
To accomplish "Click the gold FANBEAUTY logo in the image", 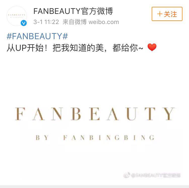I will (x=95, y=114).
